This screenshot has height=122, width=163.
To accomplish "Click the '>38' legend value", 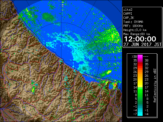I will coord(134,57).
